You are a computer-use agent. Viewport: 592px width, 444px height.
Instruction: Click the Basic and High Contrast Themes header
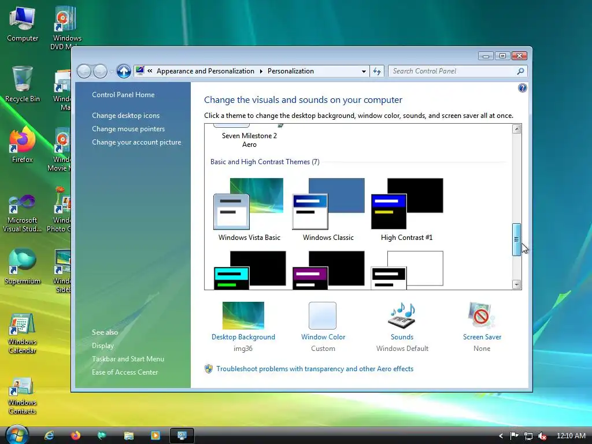point(265,162)
